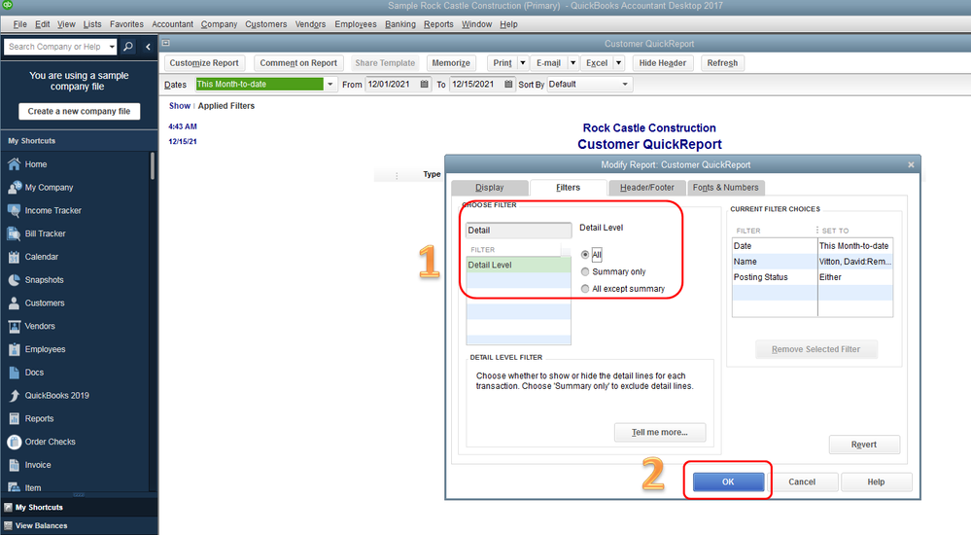Image resolution: width=971 pixels, height=535 pixels.
Task: Select the Name filter row
Action: pyautogui.click(x=812, y=262)
